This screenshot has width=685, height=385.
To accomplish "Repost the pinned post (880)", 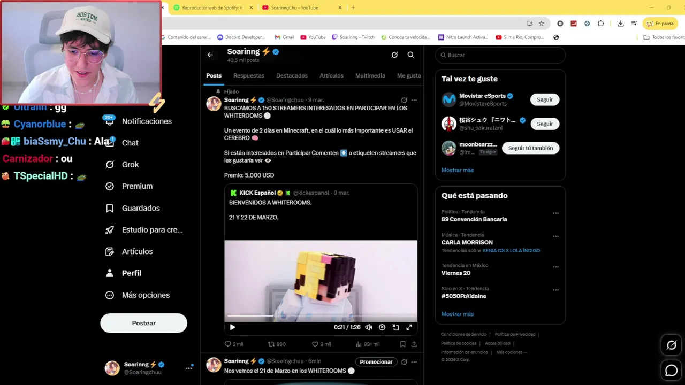I will (277, 344).
